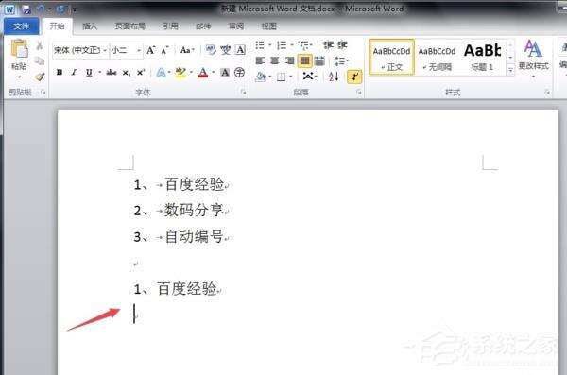Toggle align right button
This screenshot has height=375, width=567.
pyautogui.click(x=290, y=60)
